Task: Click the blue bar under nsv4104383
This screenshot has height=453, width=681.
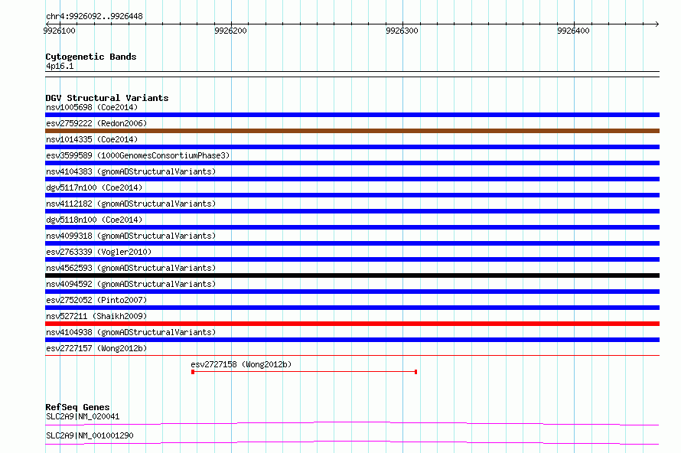Action: tap(352, 179)
